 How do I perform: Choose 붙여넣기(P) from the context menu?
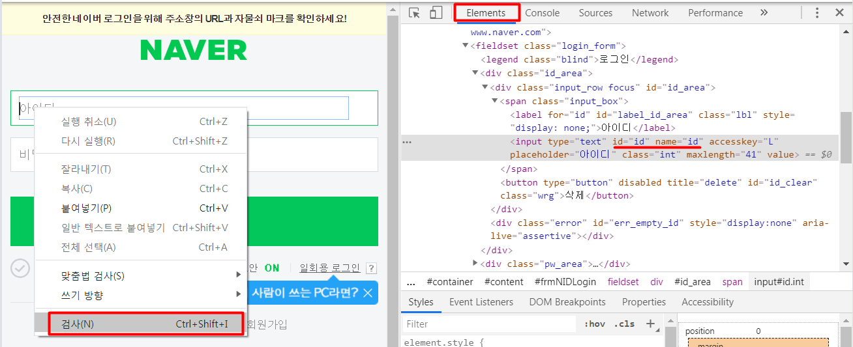[141, 208]
